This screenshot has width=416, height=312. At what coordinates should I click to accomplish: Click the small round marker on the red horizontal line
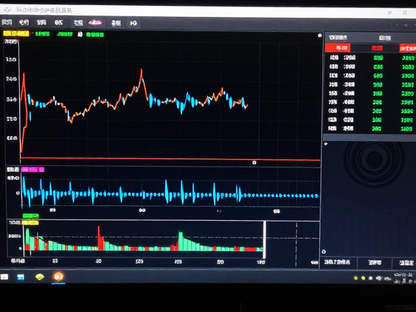[254, 162]
